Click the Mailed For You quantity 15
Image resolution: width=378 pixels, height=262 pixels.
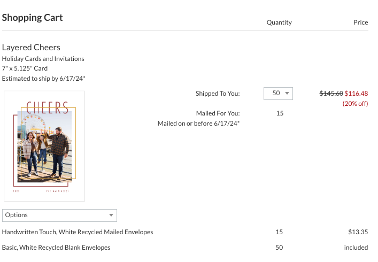pos(280,113)
